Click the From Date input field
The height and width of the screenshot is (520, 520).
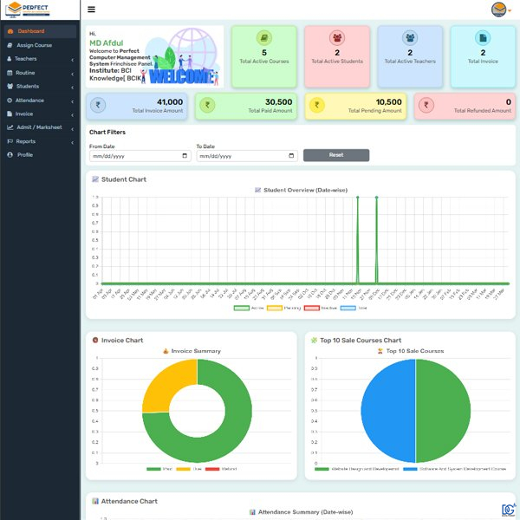139,156
